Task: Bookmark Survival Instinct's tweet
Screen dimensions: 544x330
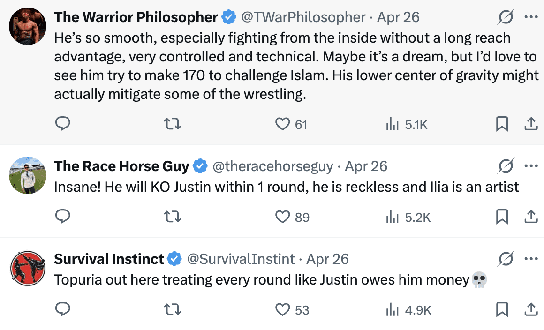Action: point(502,309)
